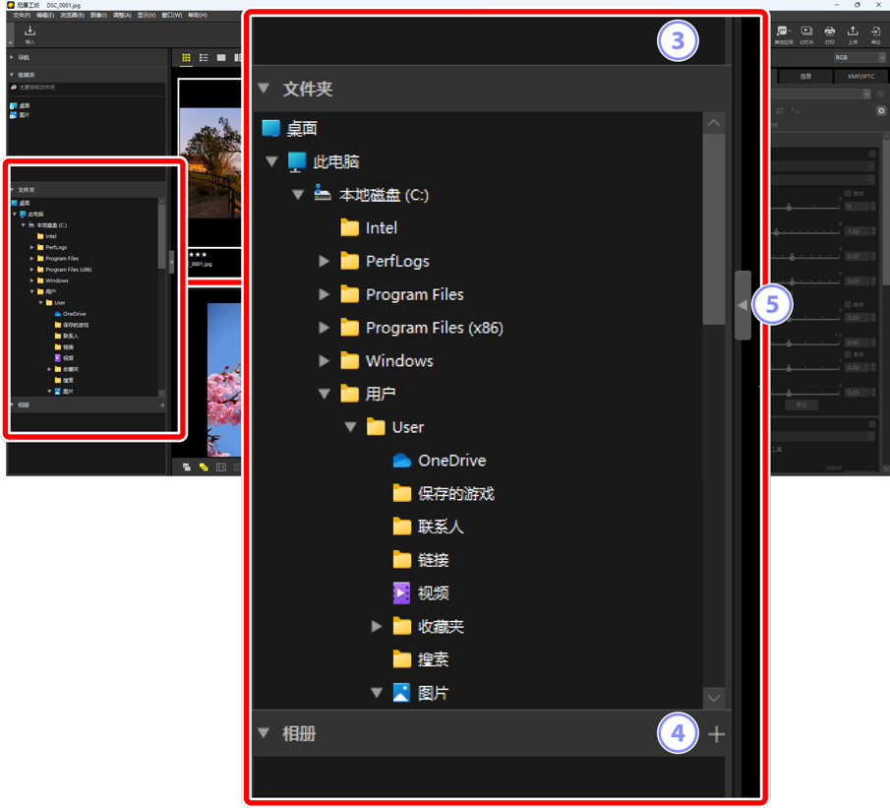Open the Slideshow (幻灯片) toolbar icon

806,34
